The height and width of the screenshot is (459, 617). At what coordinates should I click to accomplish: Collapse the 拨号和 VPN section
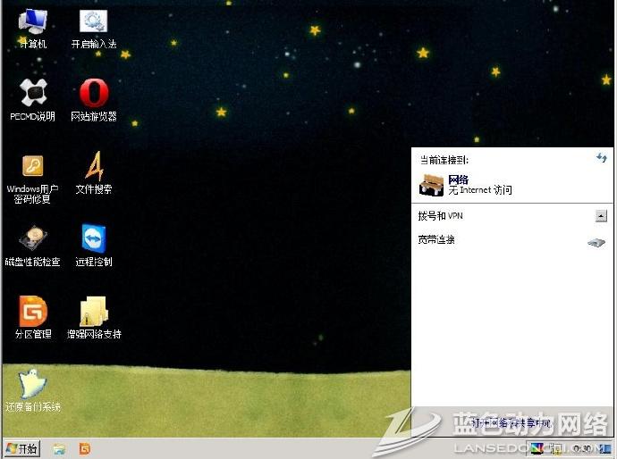pos(601,216)
